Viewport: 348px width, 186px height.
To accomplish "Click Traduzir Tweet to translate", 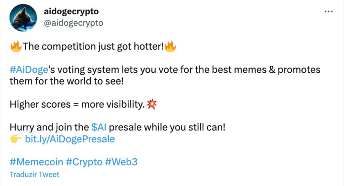I will (34, 175).
